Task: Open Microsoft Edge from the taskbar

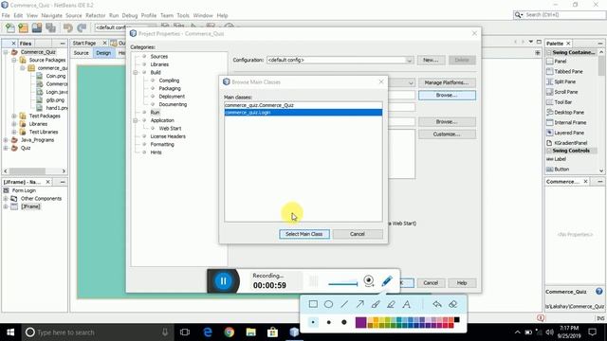Action: click(208, 332)
